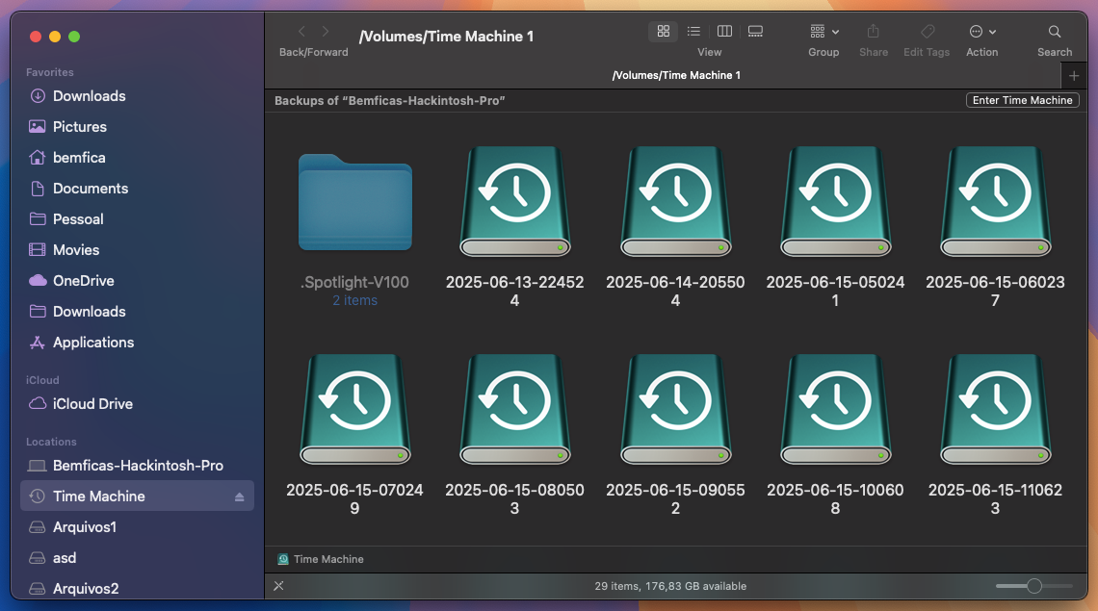Open the .Spotlight-V100 folder

pos(355,203)
